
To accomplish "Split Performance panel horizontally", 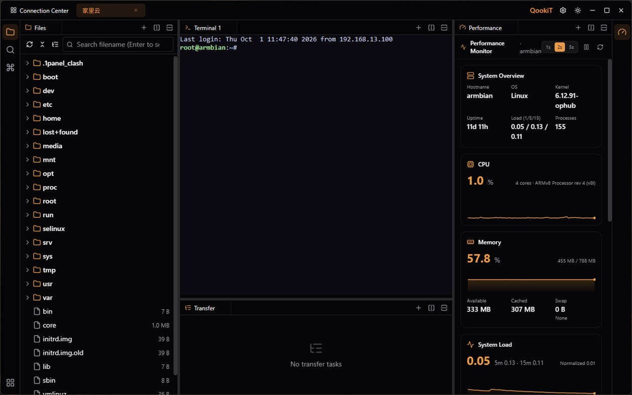I will coord(604,28).
